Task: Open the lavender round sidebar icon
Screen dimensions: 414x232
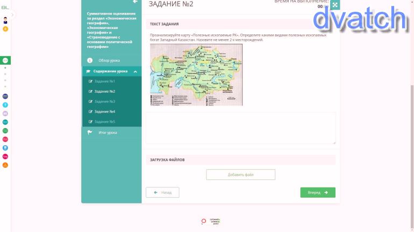Action: pyautogui.click(x=5, y=114)
